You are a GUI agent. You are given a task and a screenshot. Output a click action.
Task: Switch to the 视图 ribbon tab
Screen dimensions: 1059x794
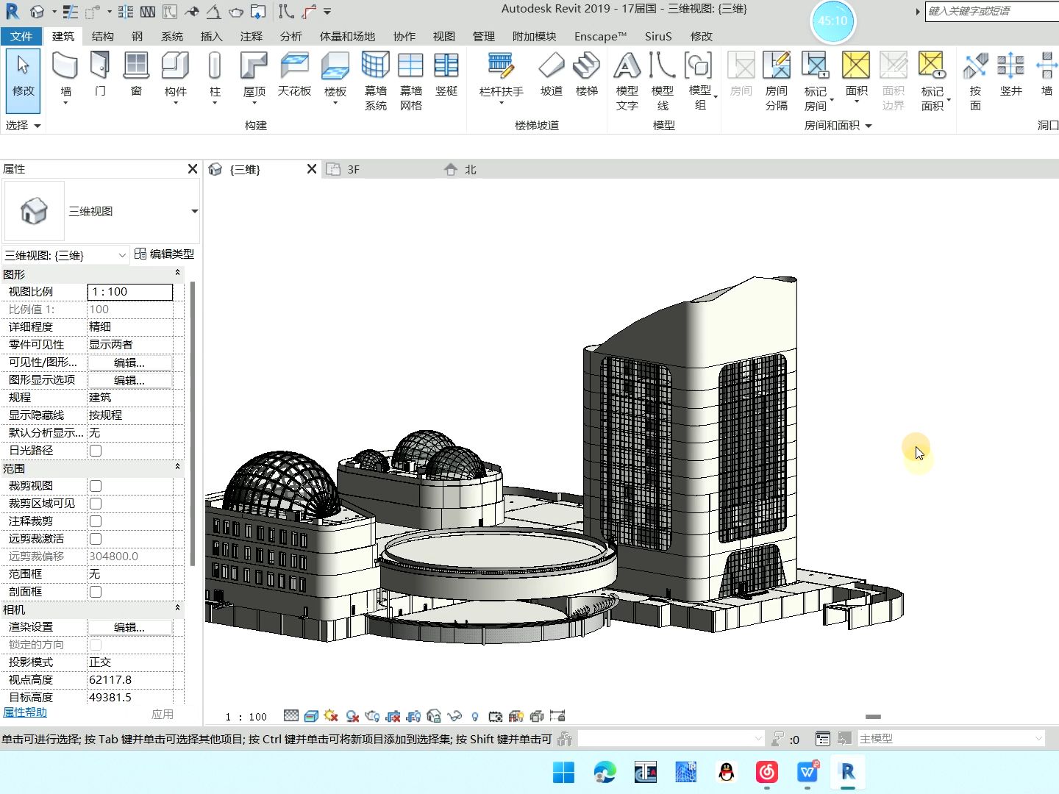443,36
